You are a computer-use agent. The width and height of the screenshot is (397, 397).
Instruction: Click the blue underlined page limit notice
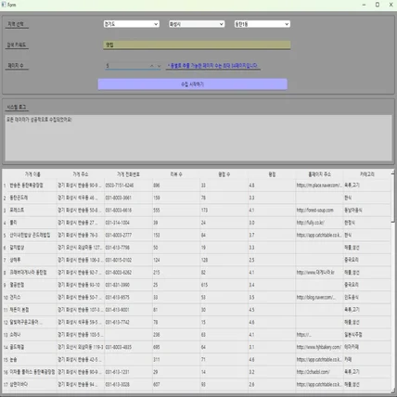212,66
